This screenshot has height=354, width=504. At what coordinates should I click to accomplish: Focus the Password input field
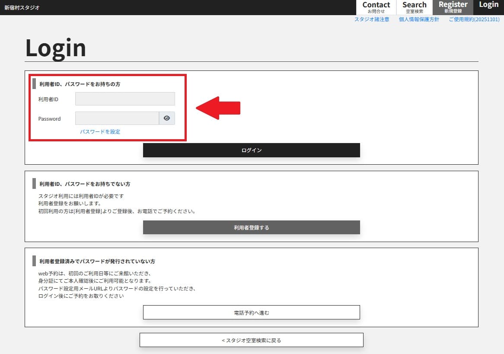[117, 118]
